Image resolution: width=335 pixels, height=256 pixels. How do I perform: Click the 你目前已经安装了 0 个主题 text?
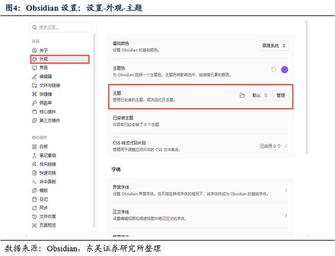136,124
